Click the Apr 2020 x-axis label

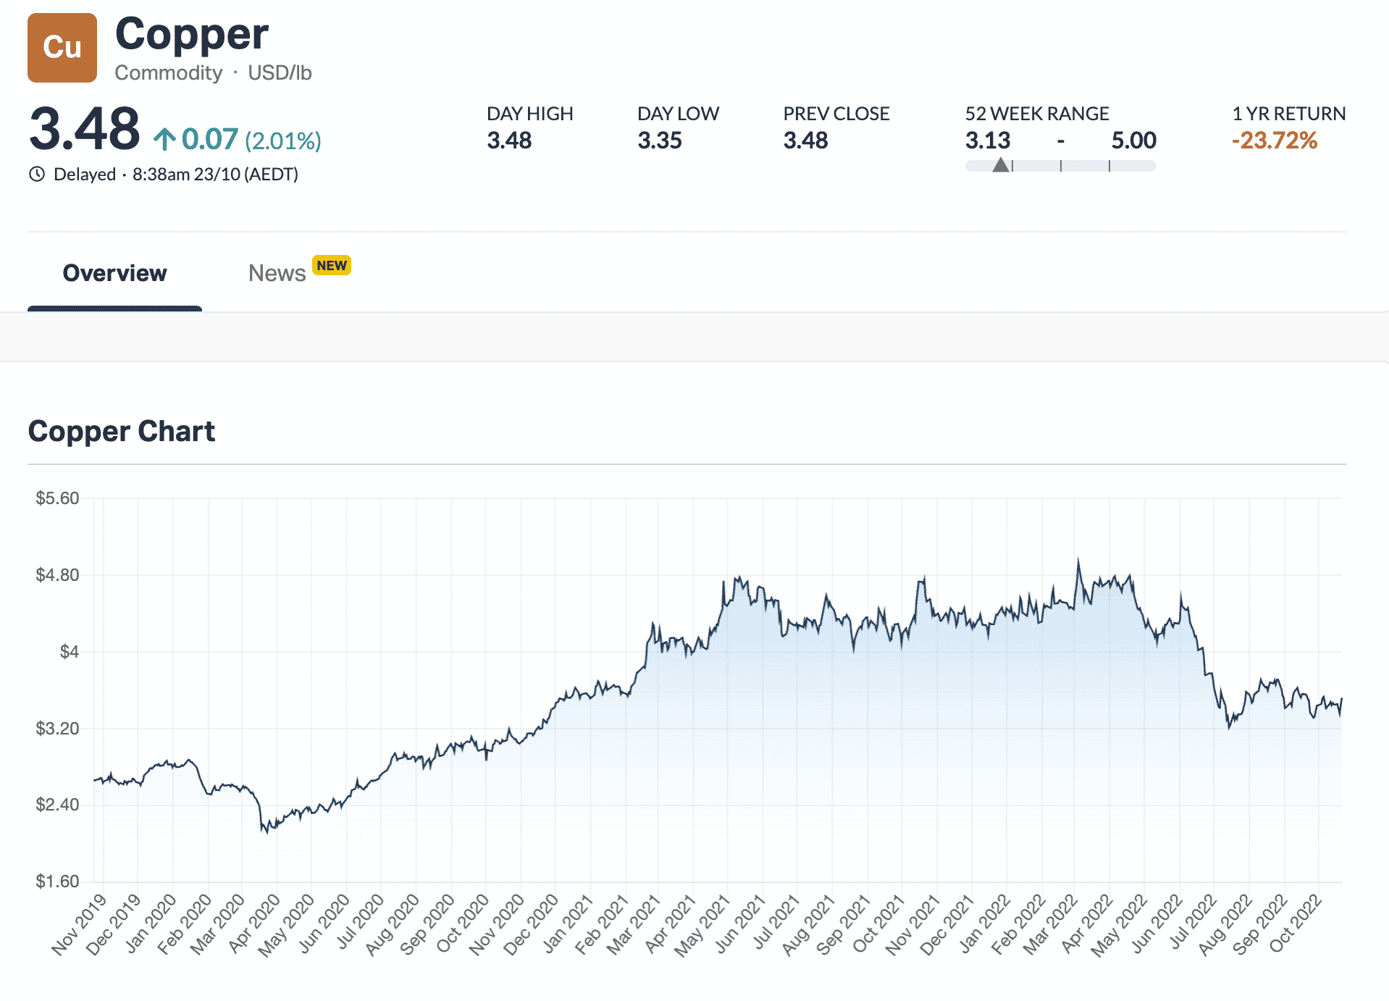[x=253, y=925]
